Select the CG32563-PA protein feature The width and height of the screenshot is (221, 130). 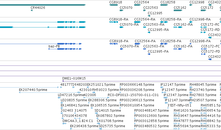click(145, 49)
